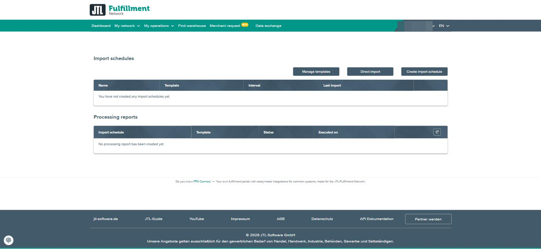Open the Datenschutz footer link
The height and width of the screenshot is (249, 541).
[322, 219]
